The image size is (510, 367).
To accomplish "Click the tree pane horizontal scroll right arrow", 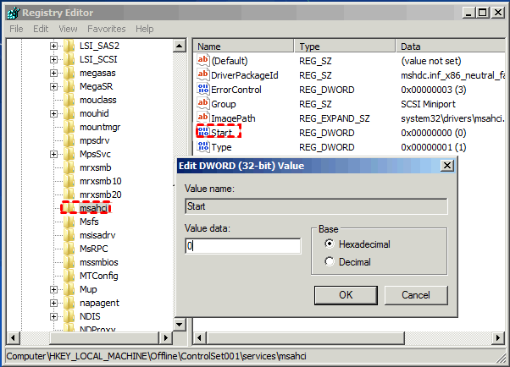I will coord(165,337).
